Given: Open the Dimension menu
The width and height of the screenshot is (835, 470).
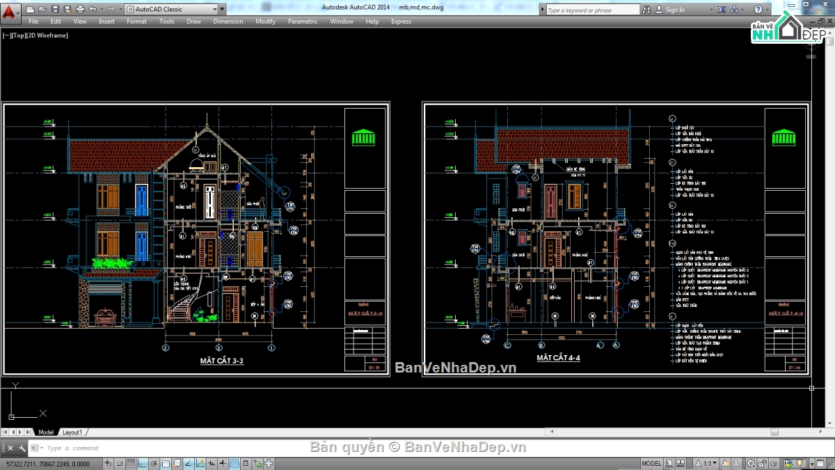Looking at the screenshot, I should (x=228, y=22).
